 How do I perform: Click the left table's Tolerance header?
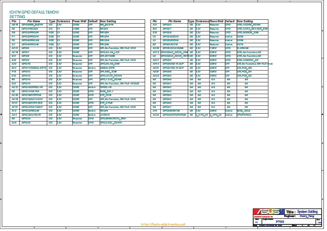coord(64,21)
